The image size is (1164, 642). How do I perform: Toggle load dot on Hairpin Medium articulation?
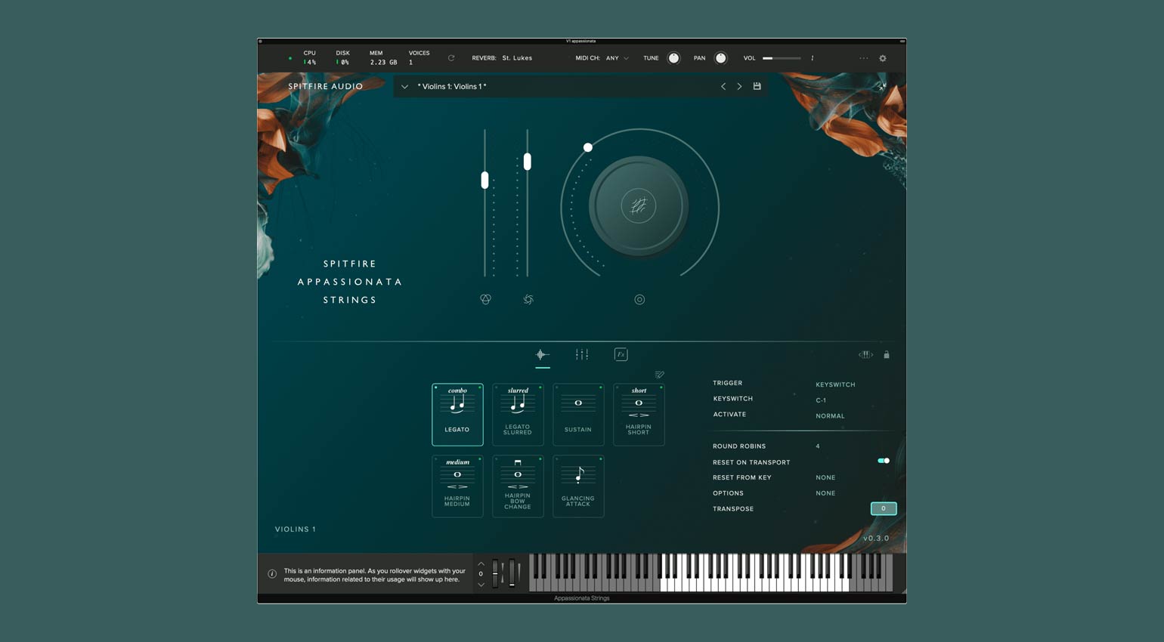pos(479,458)
